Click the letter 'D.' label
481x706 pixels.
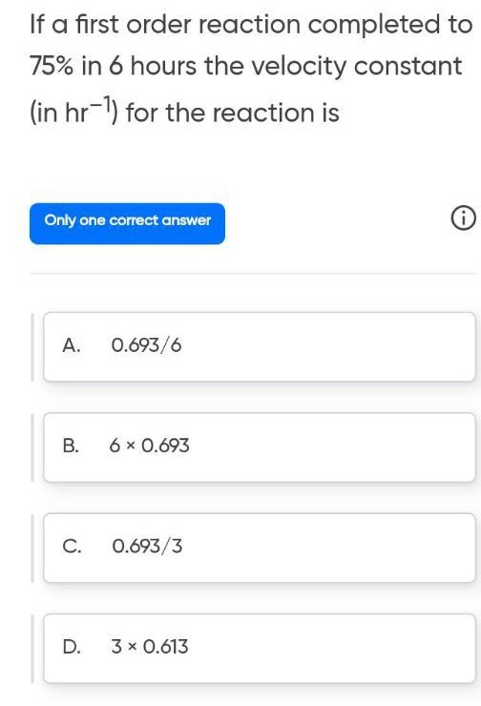(x=71, y=647)
